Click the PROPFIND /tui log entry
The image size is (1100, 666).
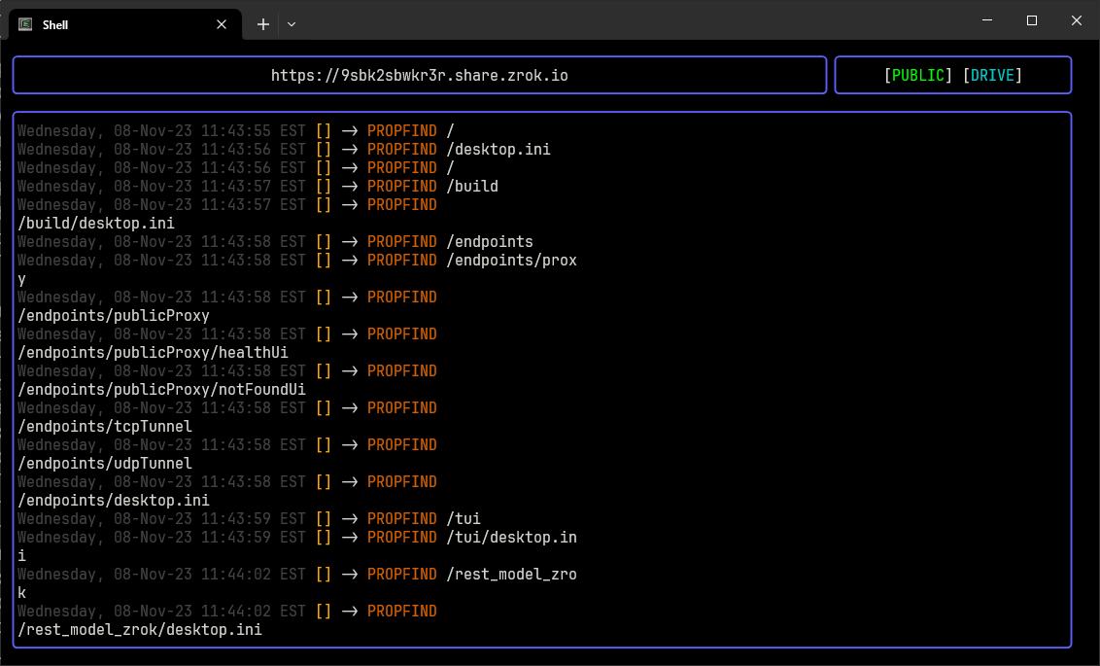coord(249,518)
